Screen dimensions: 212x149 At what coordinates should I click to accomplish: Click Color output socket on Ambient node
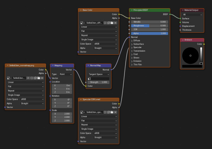click(x=204, y=44)
